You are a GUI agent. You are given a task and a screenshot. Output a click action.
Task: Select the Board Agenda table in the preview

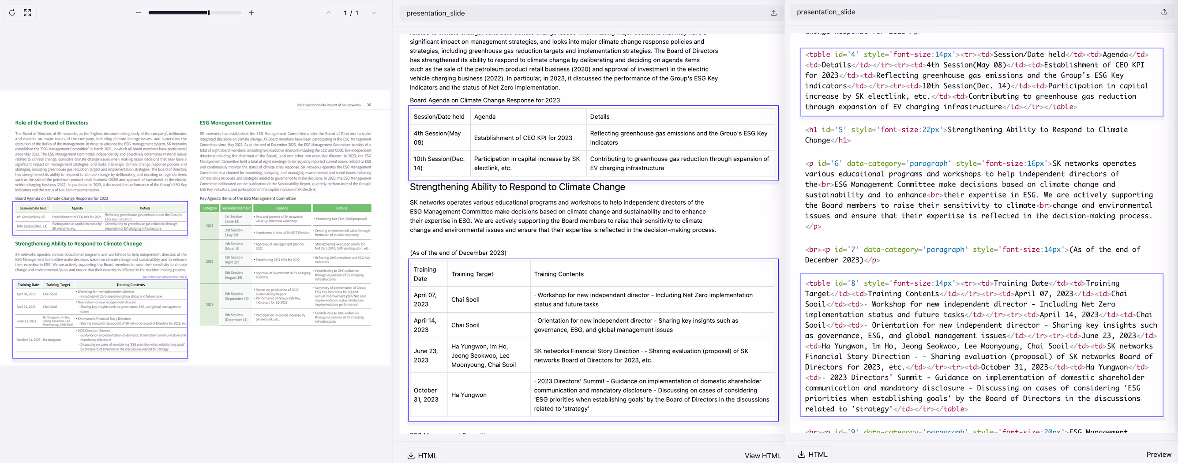(x=593, y=143)
